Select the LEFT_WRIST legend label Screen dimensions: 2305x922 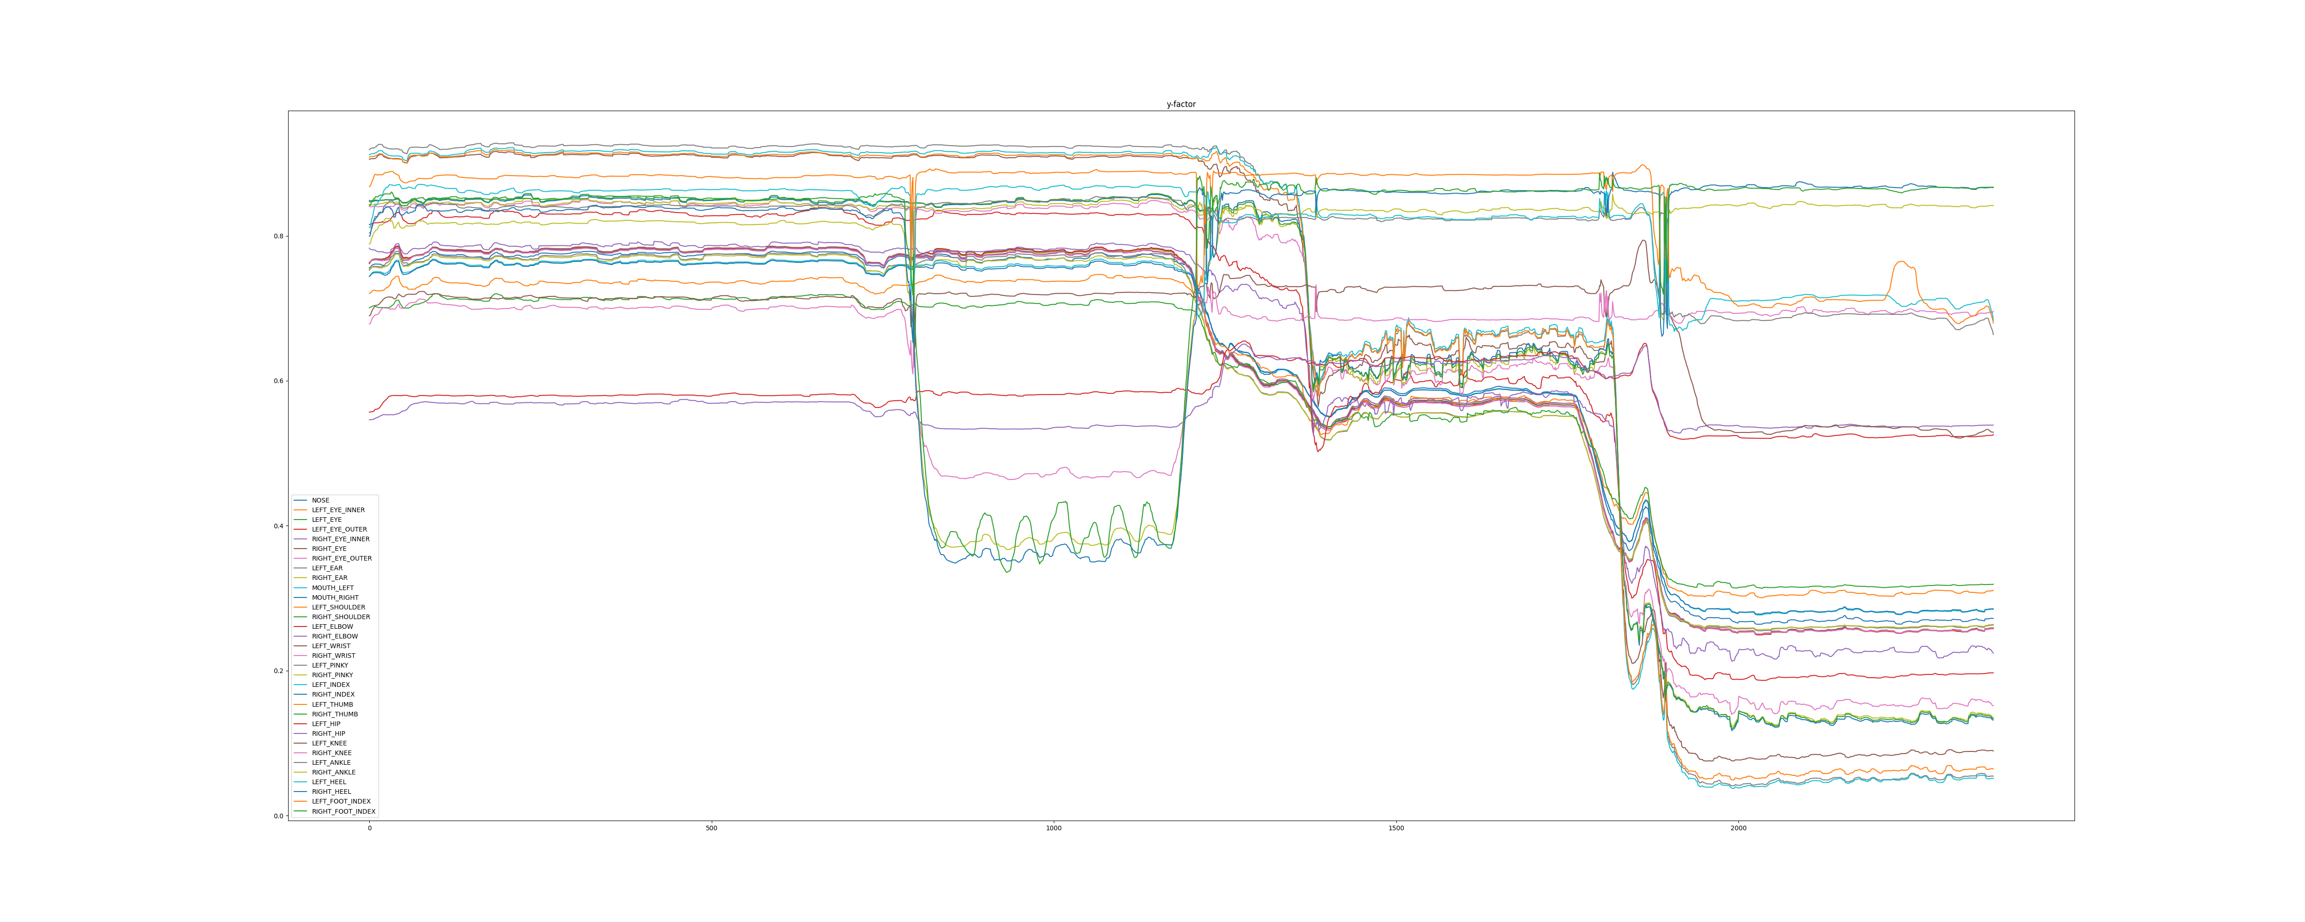coord(331,646)
